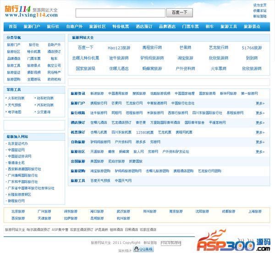This screenshot has height=253, width=275.
Task: Click the 旅行114 site logo
Action: 31,11
